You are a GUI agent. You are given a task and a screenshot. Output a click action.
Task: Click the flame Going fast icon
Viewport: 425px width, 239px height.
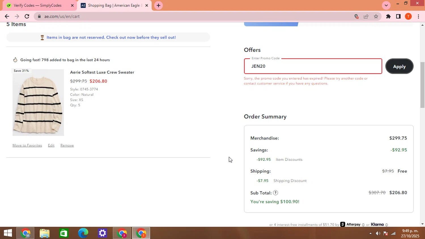click(x=15, y=60)
